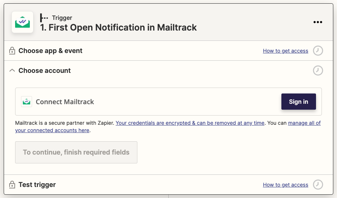Click the lock icon beside Choose app & event

tap(12, 51)
